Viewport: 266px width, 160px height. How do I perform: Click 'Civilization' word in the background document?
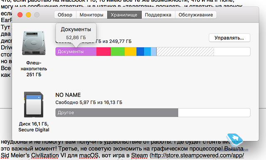point(45,155)
